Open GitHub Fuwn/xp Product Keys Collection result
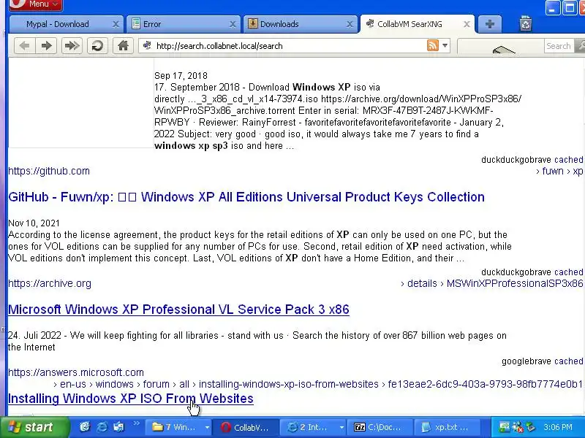This screenshot has height=438, width=585. (x=246, y=196)
